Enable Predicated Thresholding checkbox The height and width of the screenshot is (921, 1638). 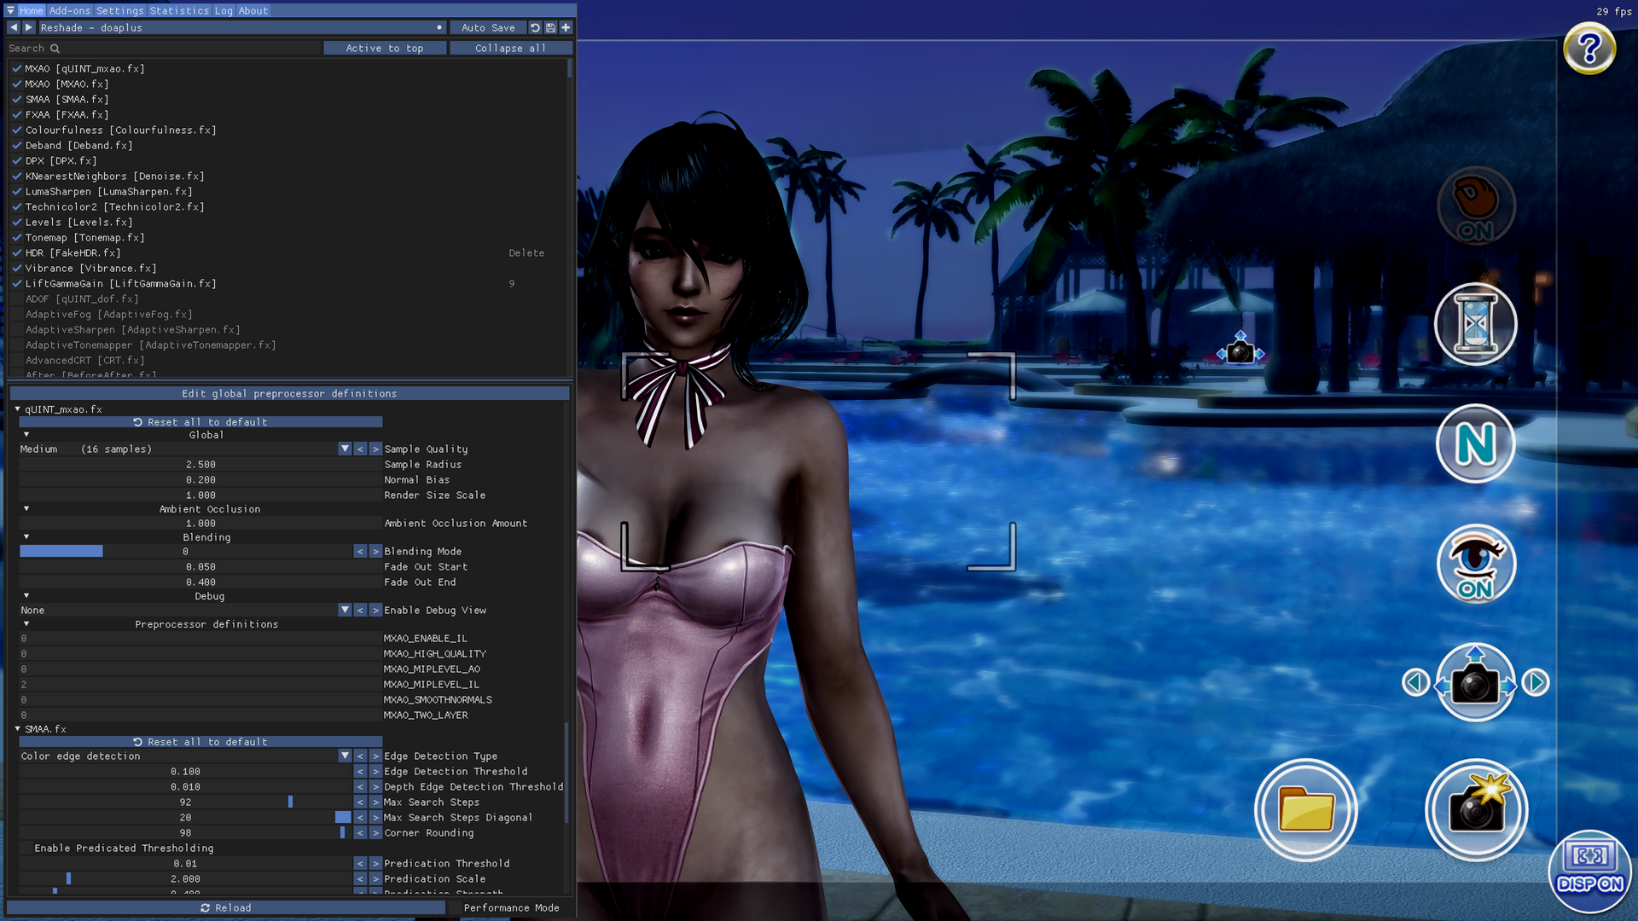(x=26, y=849)
